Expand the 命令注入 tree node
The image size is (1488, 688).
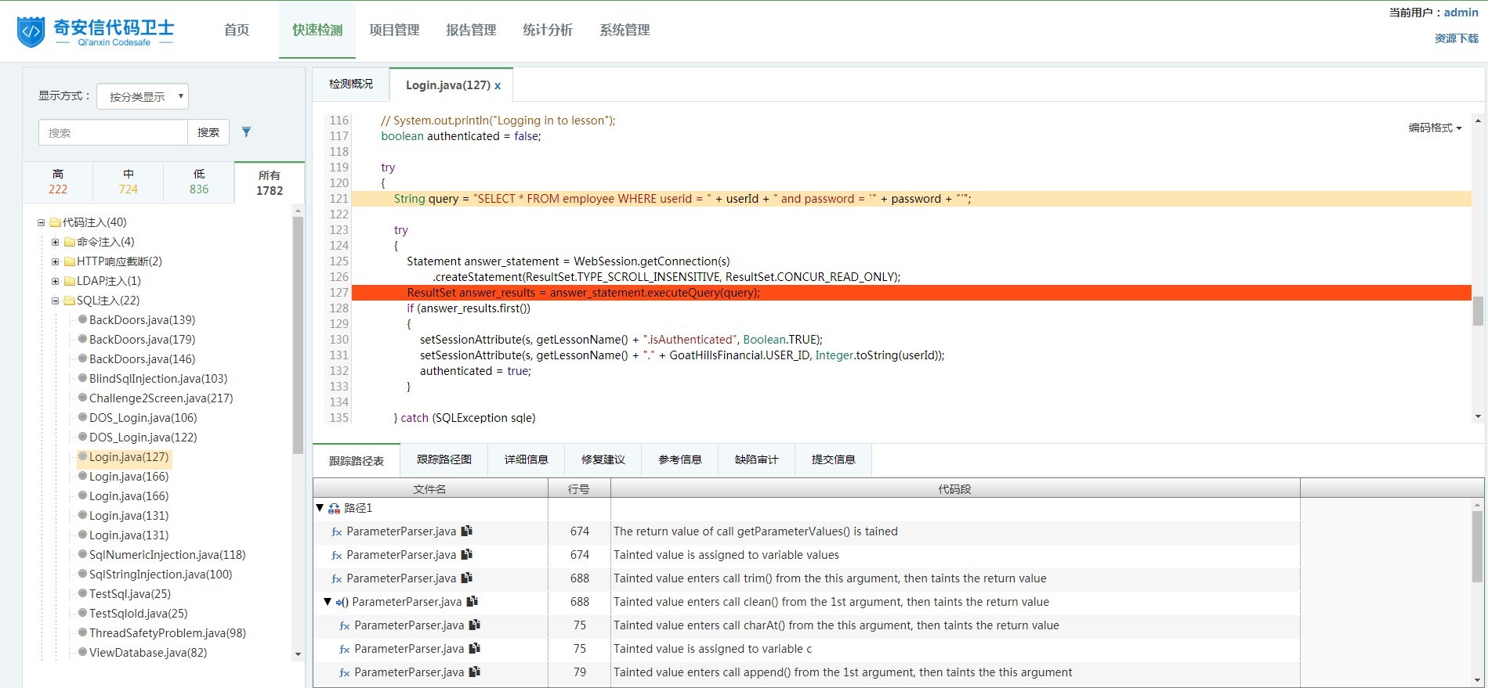pyautogui.click(x=55, y=242)
